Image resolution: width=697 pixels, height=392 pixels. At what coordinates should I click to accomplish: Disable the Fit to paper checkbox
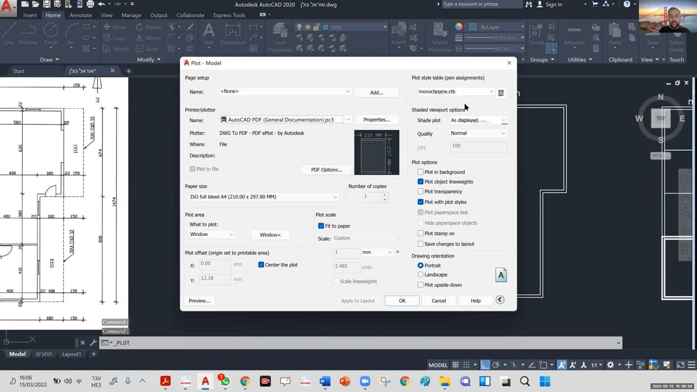point(321,226)
